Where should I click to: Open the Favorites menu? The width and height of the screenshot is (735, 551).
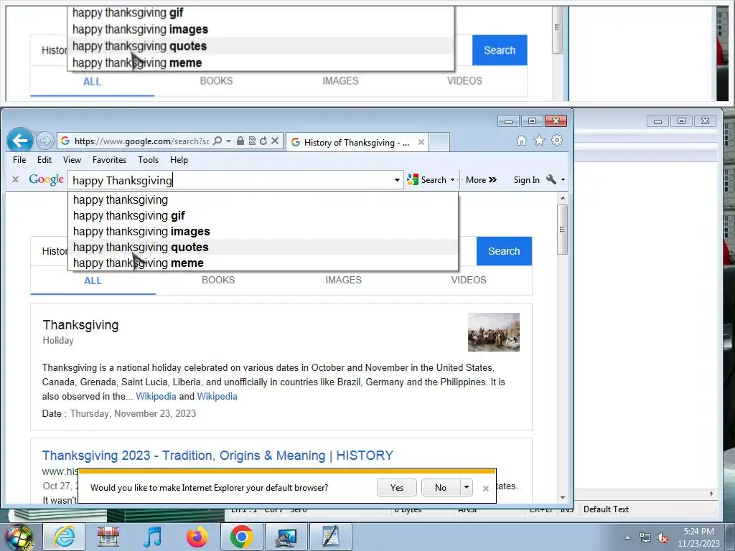click(x=109, y=160)
